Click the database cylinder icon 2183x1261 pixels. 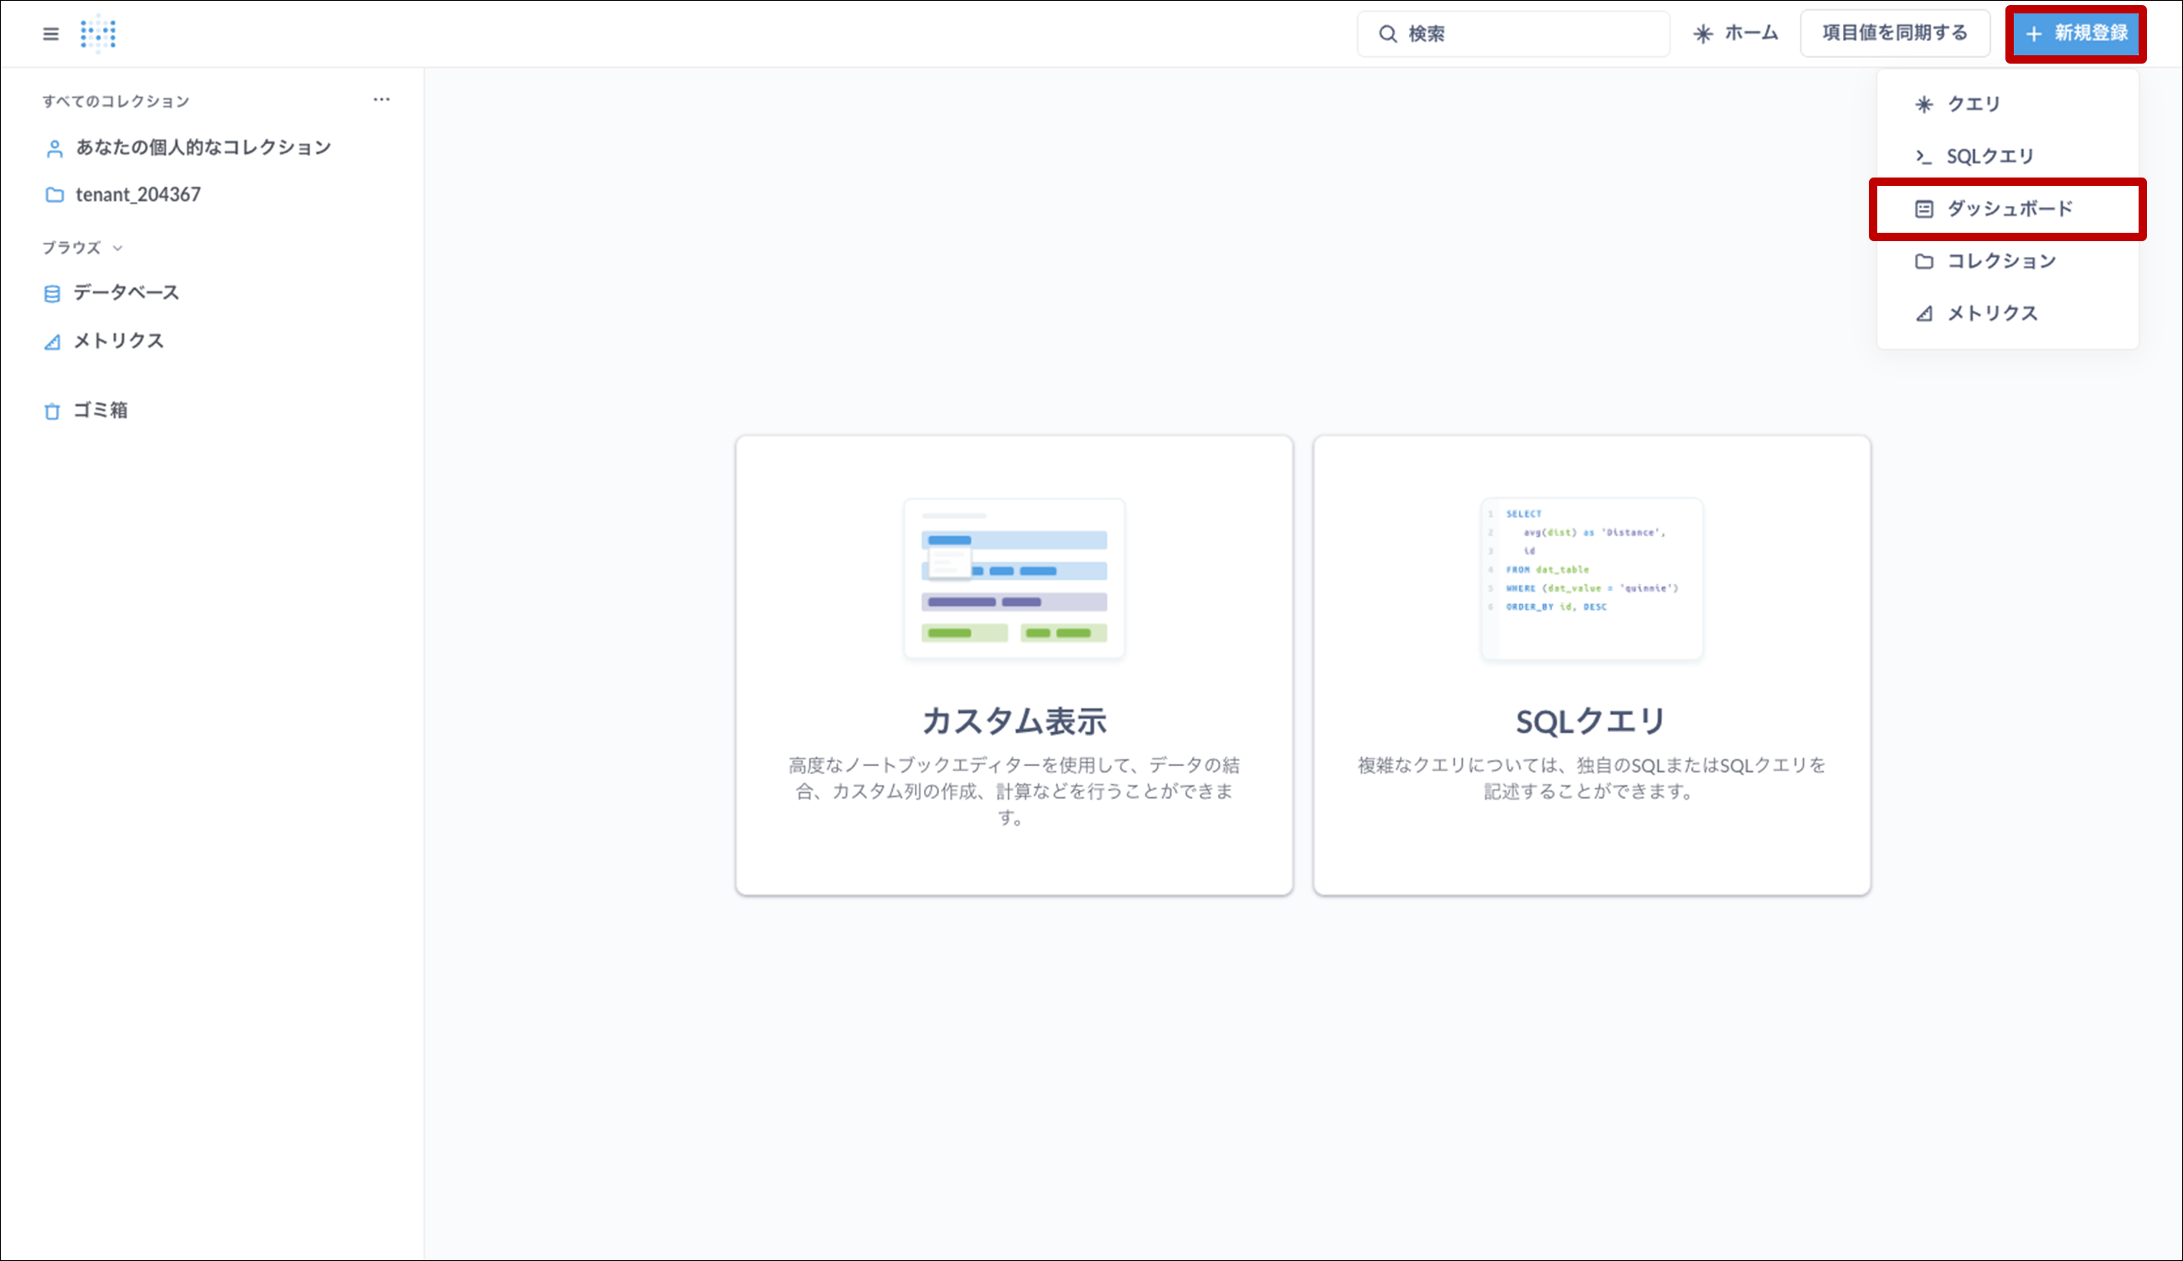(52, 295)
